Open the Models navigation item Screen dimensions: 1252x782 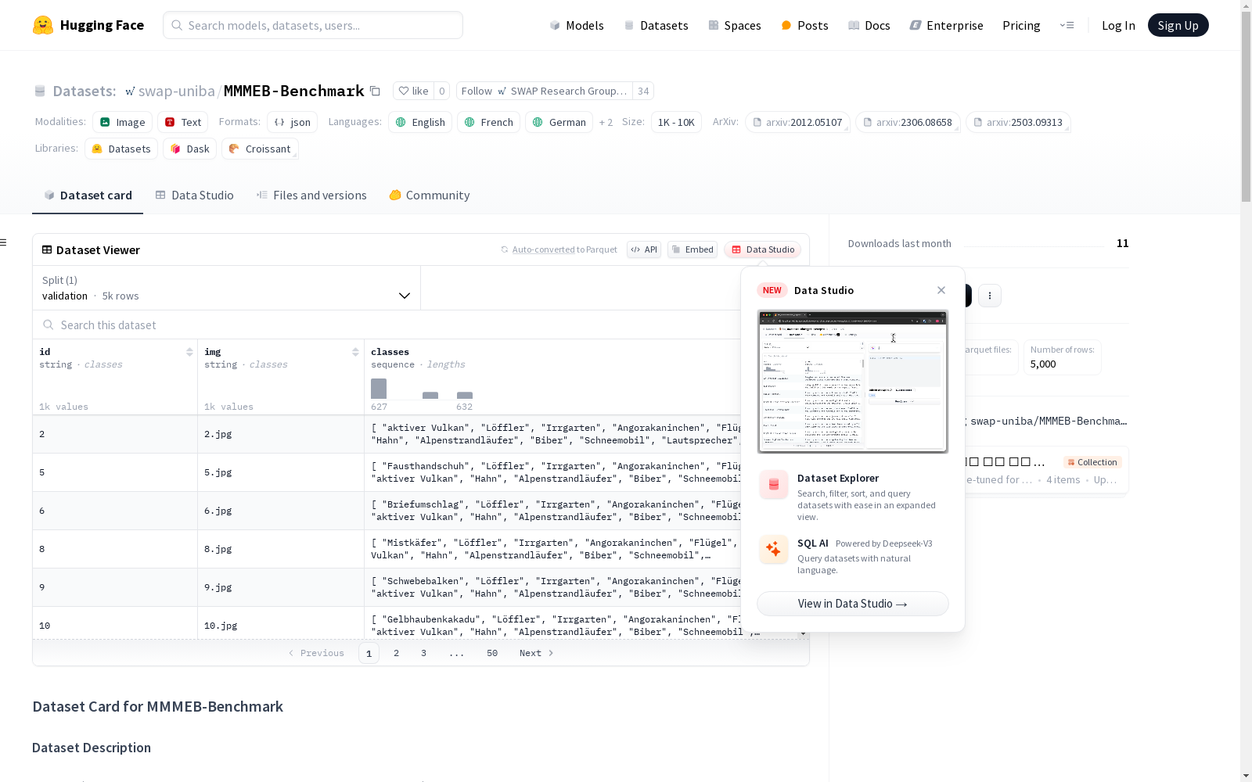coord(577,25)
